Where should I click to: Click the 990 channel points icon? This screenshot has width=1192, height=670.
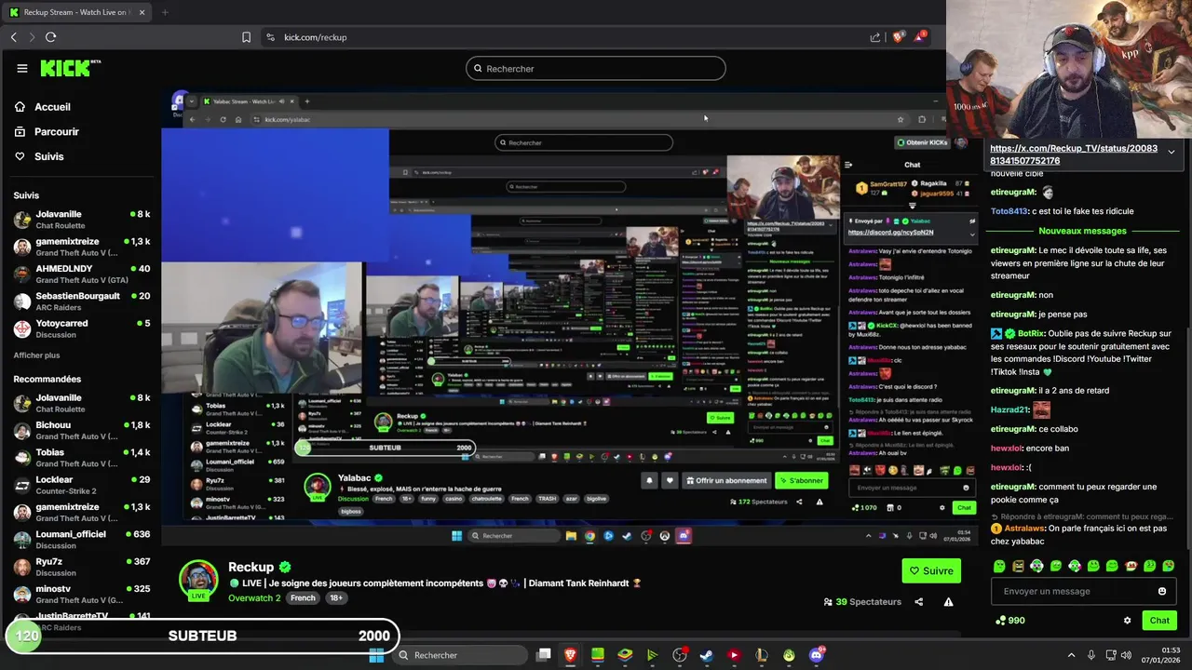pos(1000,621)
